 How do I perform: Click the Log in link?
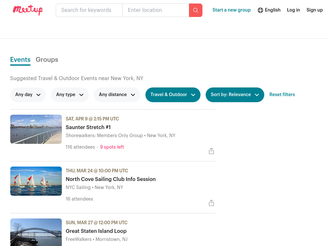coord(293,10)
